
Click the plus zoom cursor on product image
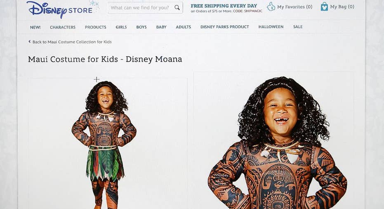pyautogui.click(x=97, y=79)
